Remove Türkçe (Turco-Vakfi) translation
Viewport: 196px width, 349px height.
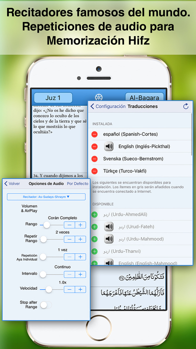coord(94,171)
